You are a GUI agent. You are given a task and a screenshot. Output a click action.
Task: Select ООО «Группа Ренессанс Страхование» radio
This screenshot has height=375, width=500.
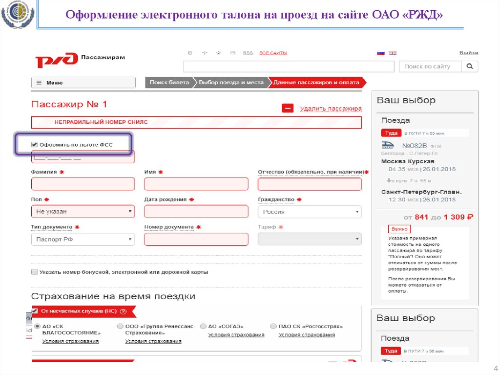click(120, 326)
